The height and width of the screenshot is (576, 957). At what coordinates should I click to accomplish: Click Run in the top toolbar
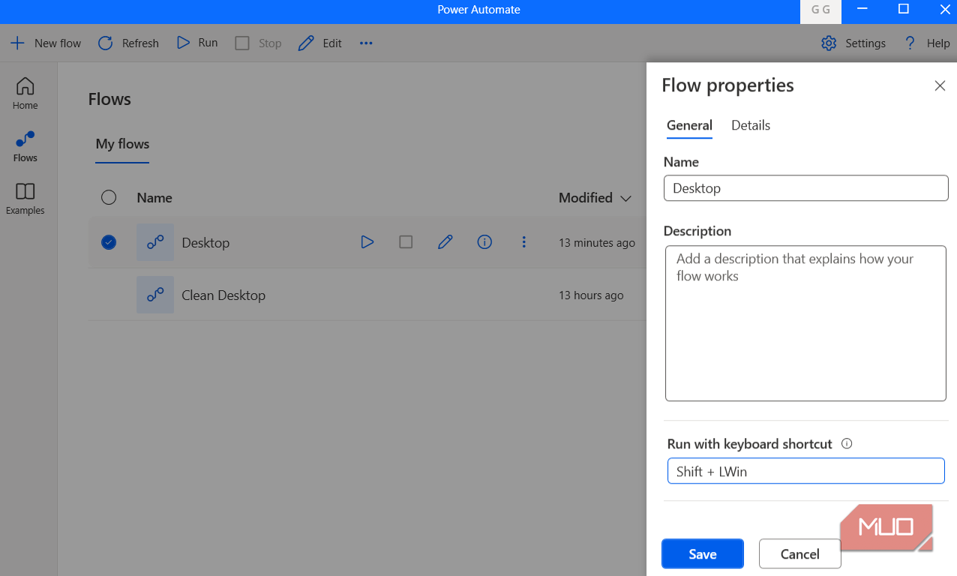197,43
